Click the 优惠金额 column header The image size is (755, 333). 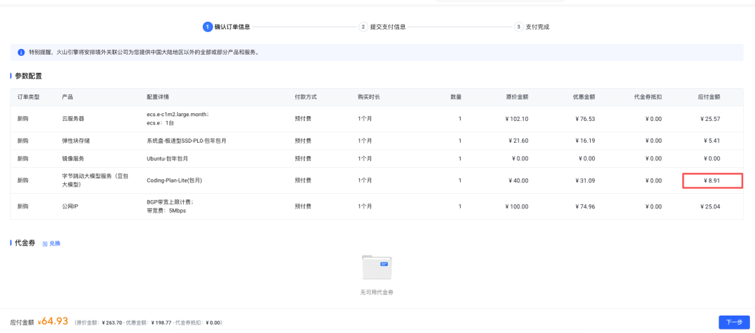(584, 97)
